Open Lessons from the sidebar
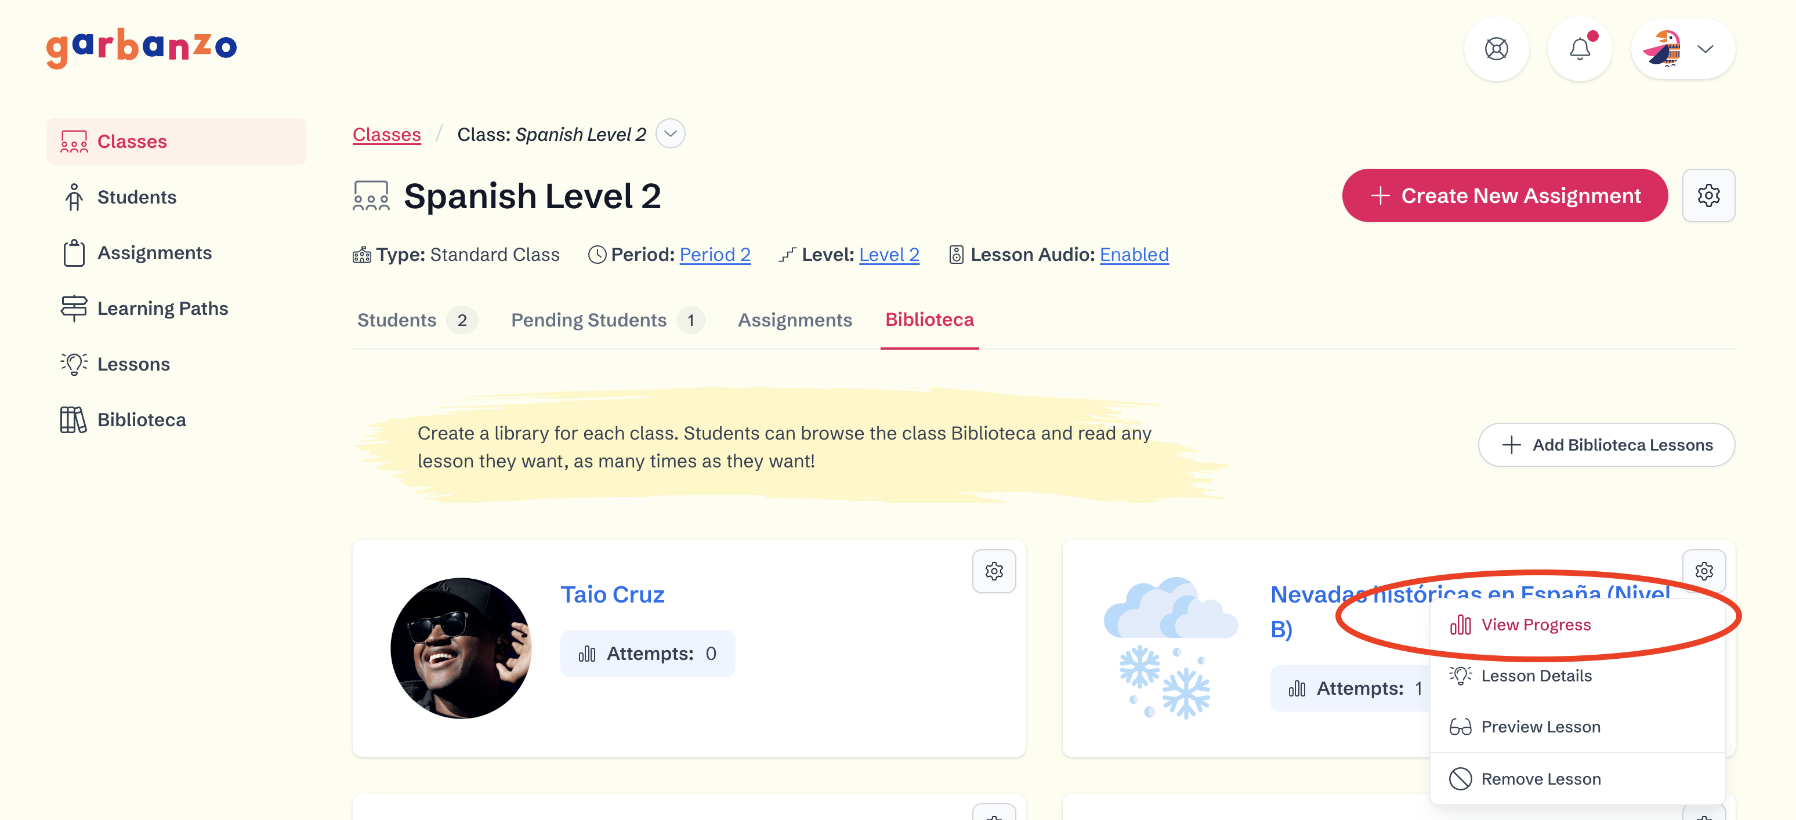1796x820 pixels. tap(133, 364)
